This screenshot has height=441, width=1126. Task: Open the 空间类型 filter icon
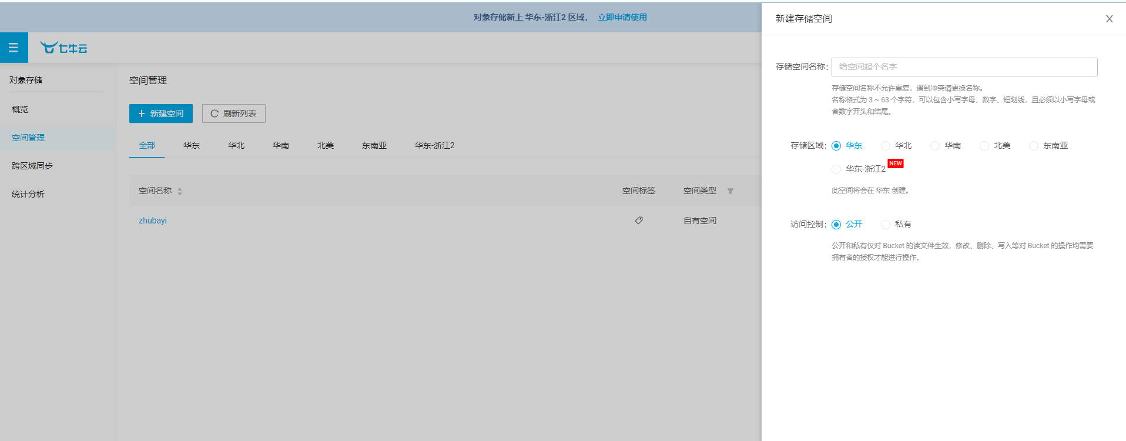[730, 191]
